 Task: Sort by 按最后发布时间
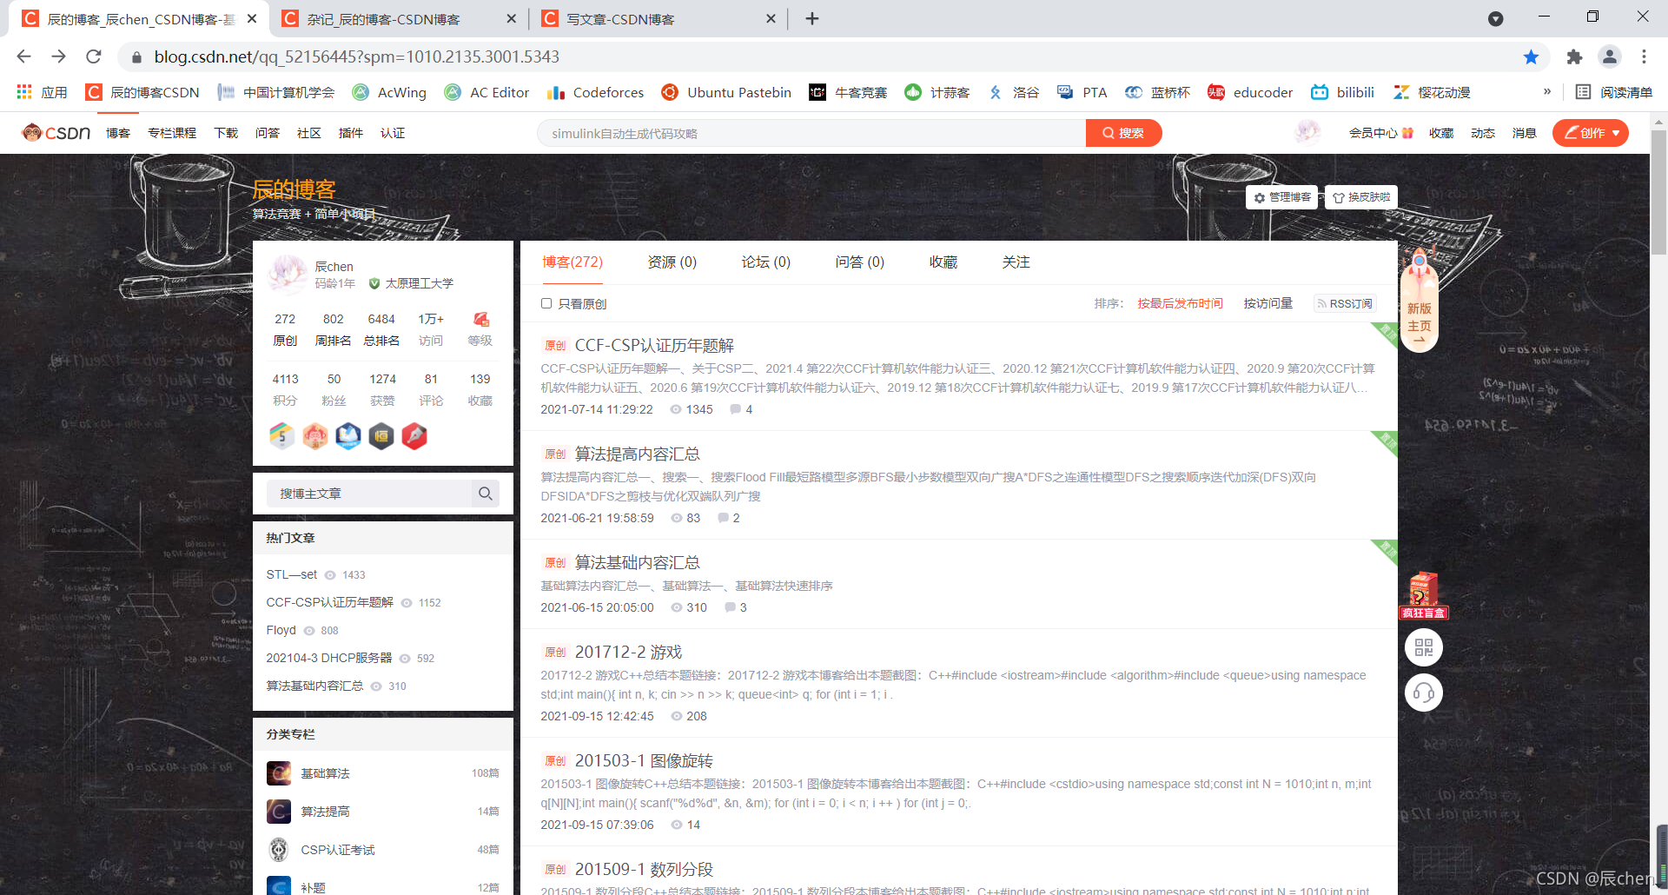click(x=1180, y=303)
